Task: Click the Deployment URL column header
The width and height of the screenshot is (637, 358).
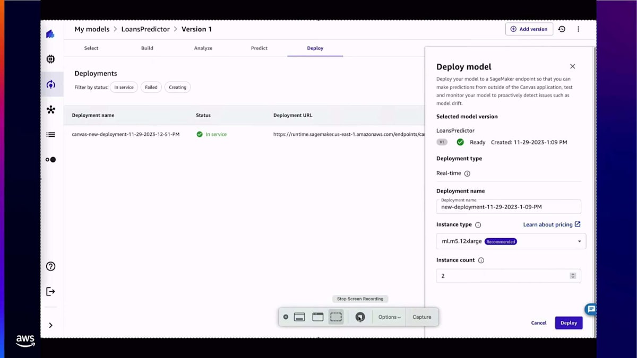Action: [x=293, y=115]
